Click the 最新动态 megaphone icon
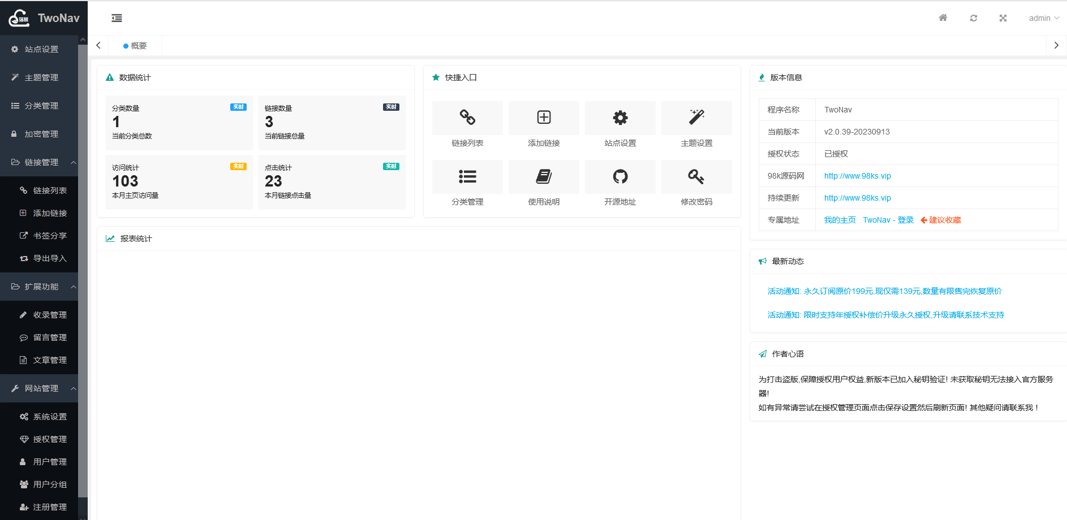 (x=763, y=261)
